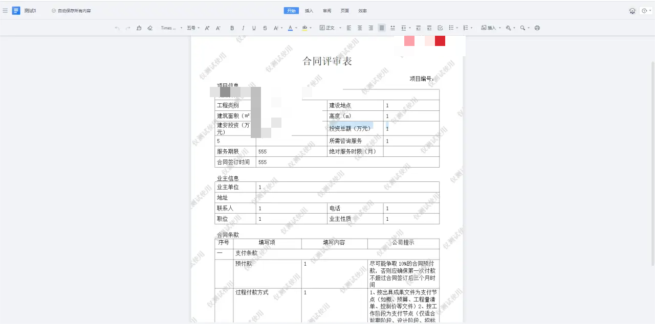Center align text
This screenshot has height=324, width=655.
coord(360,28)
